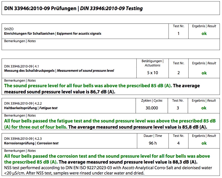Click test number 1 value

[x=178, y=34]
